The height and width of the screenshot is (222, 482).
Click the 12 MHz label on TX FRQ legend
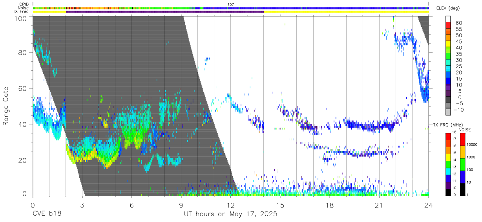[x=455, y=174]
